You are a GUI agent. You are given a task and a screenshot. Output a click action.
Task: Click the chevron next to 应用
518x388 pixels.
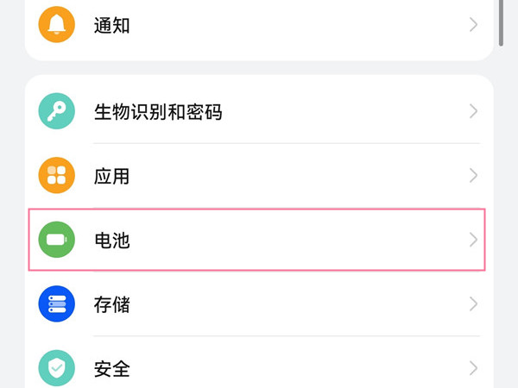point(473,176)
